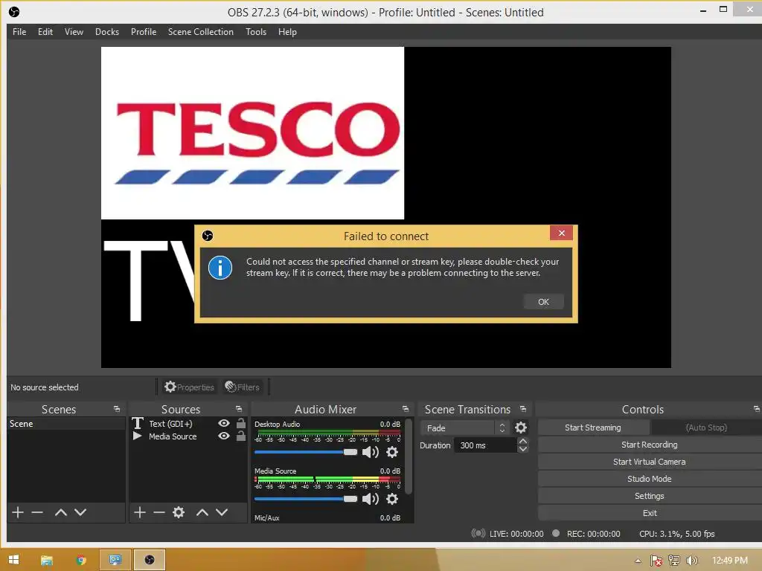Mute Media Source audio

(371, 499)
